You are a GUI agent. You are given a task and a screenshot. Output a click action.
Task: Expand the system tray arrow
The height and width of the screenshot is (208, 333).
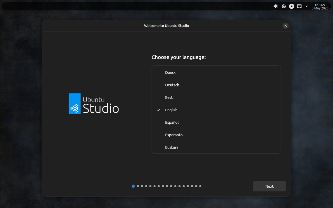[x=307, y=6]
